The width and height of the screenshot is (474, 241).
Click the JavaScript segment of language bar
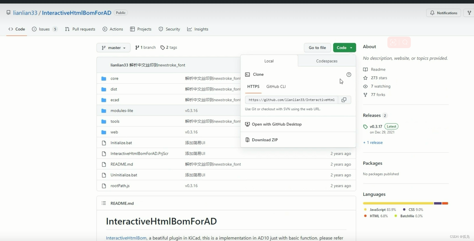coord(398,203)
